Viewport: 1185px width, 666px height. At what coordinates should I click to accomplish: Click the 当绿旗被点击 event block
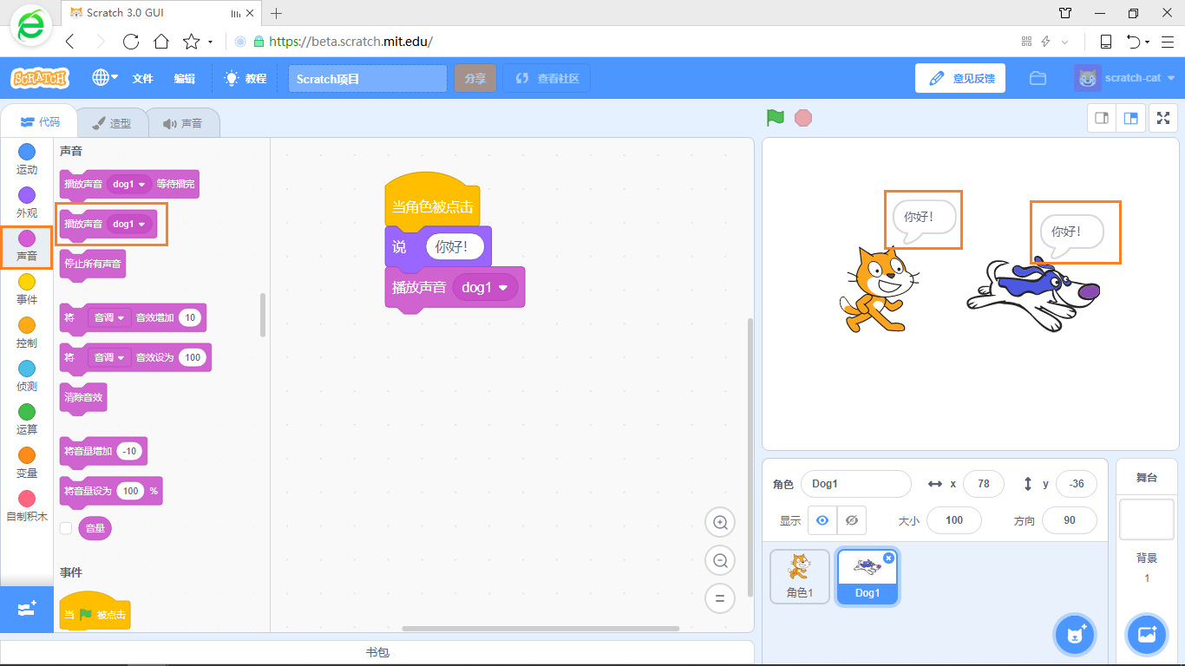[95, 612]
